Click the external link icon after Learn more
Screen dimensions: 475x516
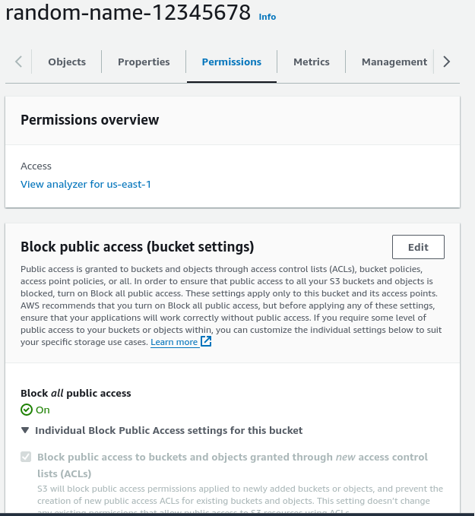[x=206, y=342]
